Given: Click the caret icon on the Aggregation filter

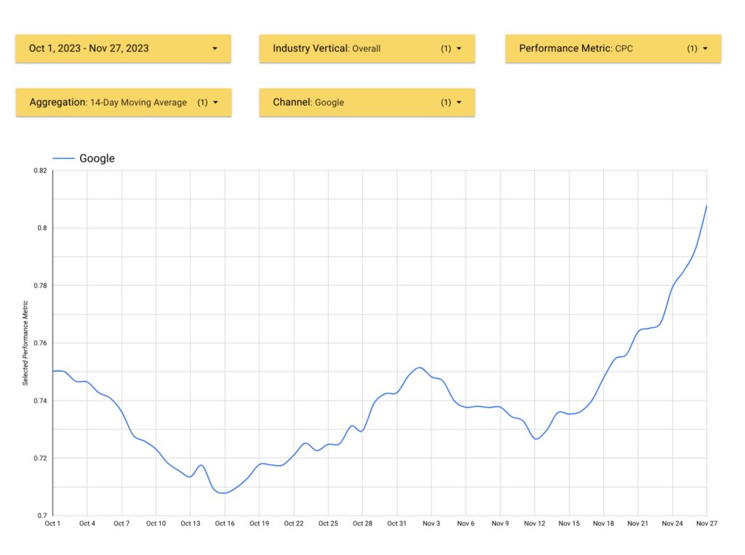Looking at the screenshot, I should [x=215, y=102].
